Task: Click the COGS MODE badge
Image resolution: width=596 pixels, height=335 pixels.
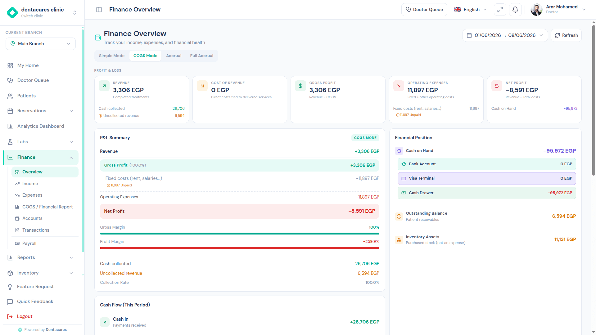Action: point(365,138)
